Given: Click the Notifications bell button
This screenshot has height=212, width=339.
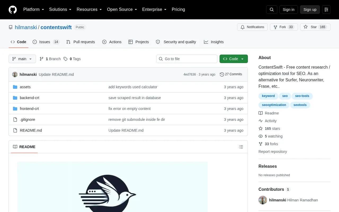Looking at the screenshot, I should coord(252,27).
